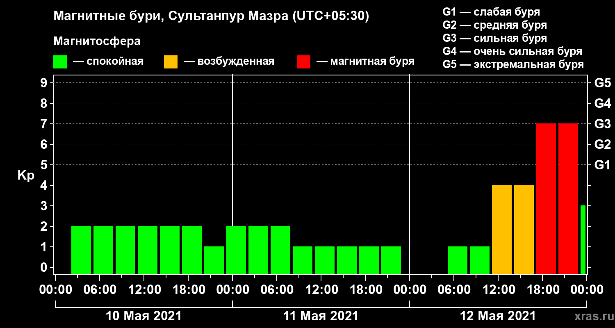This screenshot has width=615, height=328.
Task: Click the yellow Kp 4 bar starting at 15:00
Action: tap(524, 229)
